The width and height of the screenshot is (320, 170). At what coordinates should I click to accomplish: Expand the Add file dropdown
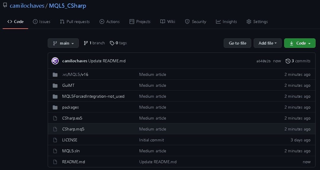268,43
